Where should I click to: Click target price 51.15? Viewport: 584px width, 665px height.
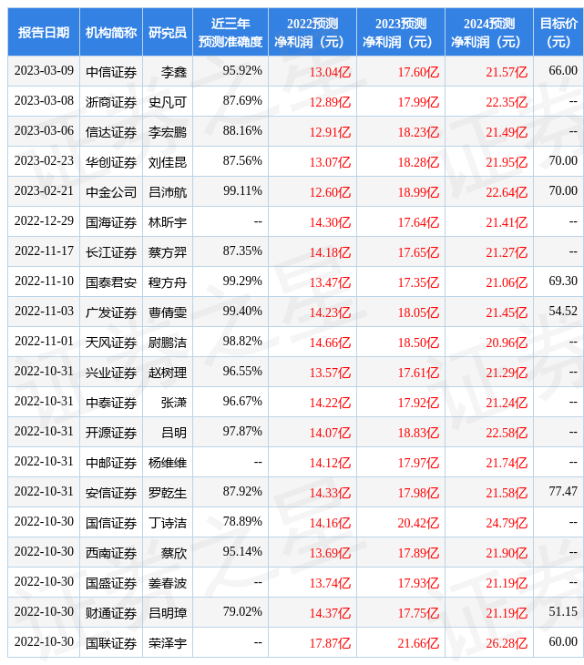(x=563, y=612)
